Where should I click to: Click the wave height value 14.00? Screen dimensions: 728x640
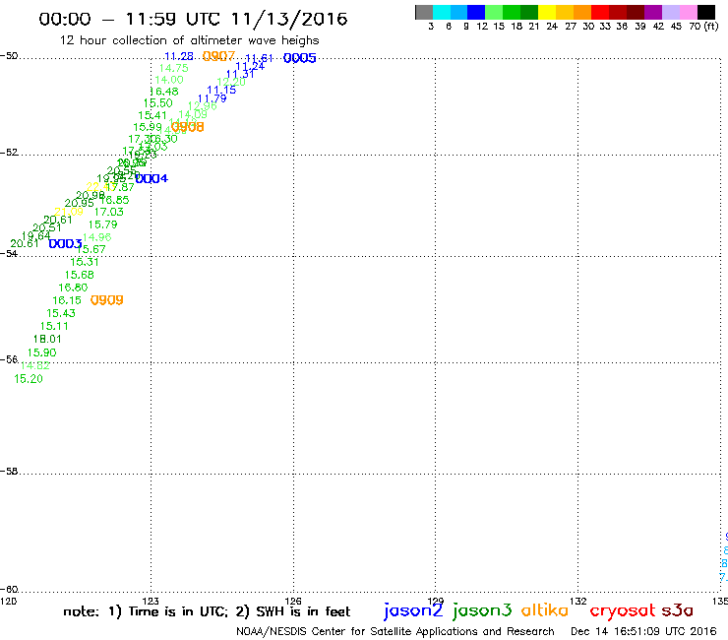(169, 80)
